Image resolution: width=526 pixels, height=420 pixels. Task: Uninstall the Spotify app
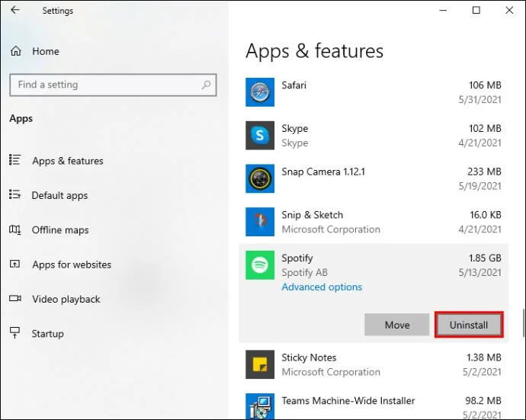click(469, 325)
